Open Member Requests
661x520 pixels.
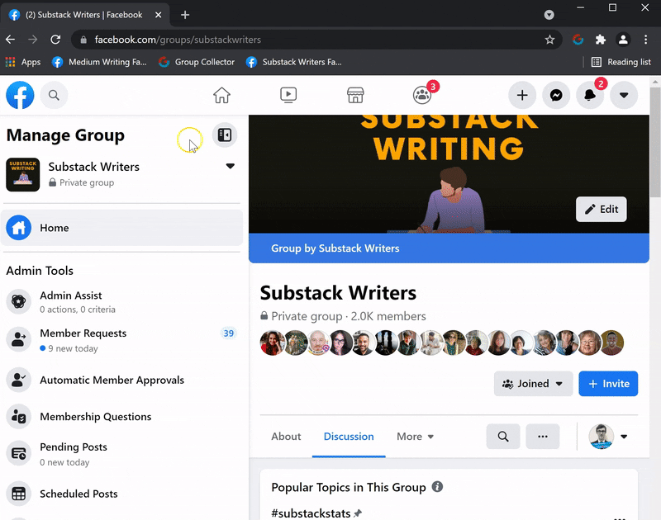(x=121, y=340)
